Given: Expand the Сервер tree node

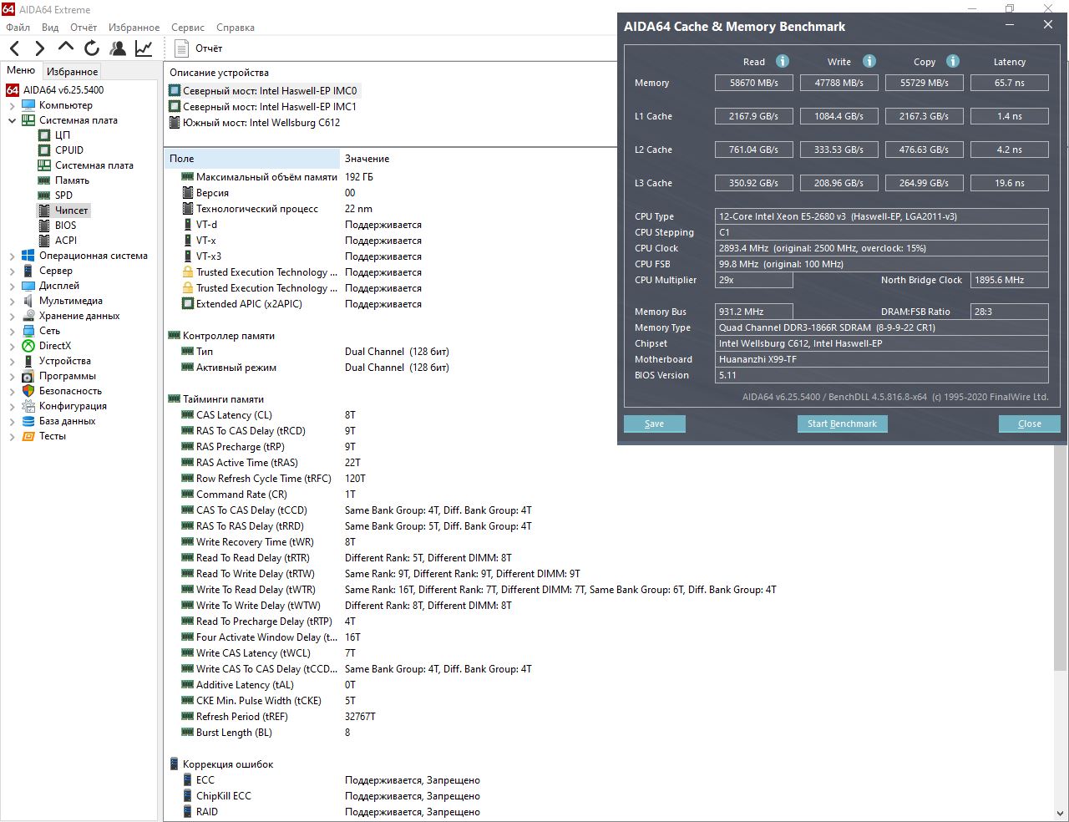Looking at the screenshot, I should click(x=12, y=271).
